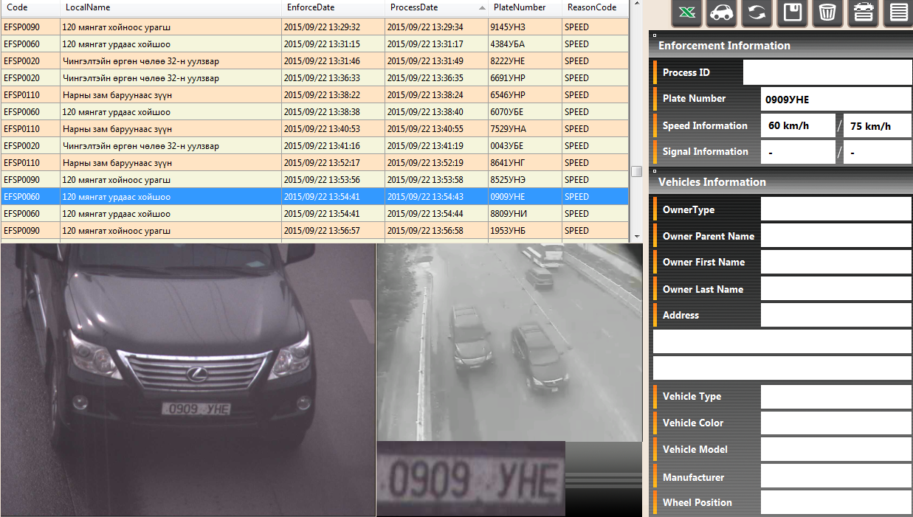Open the car with list icon
This screenshot has width=913, height=517.
tap(863, 13)
